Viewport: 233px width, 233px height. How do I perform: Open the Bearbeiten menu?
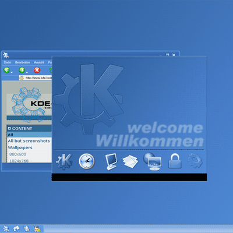[23, 62]
